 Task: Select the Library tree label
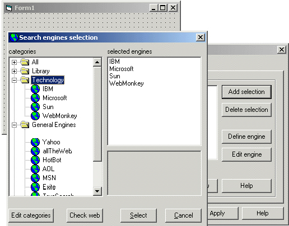(x=41, y=71)
